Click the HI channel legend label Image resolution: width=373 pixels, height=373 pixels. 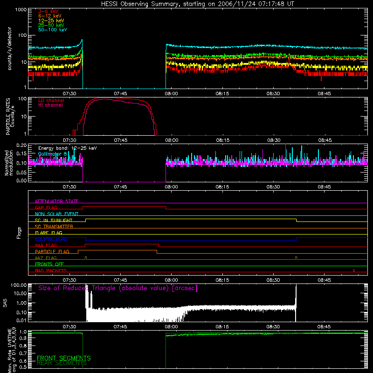pos(50,105)
